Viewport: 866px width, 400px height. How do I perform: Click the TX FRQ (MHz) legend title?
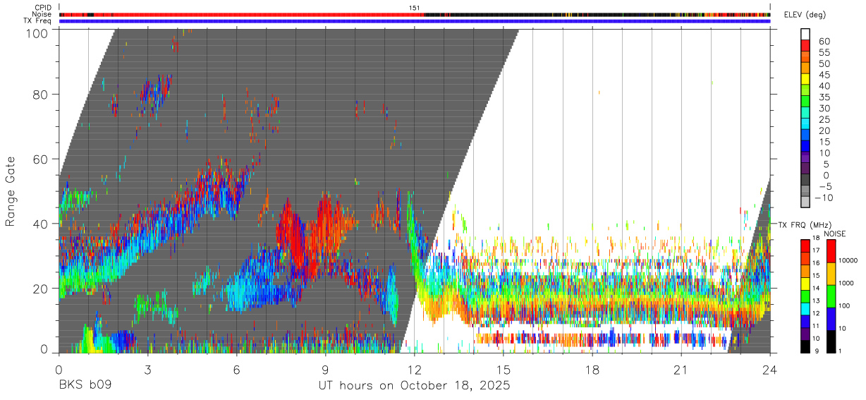tap(804, 224)
